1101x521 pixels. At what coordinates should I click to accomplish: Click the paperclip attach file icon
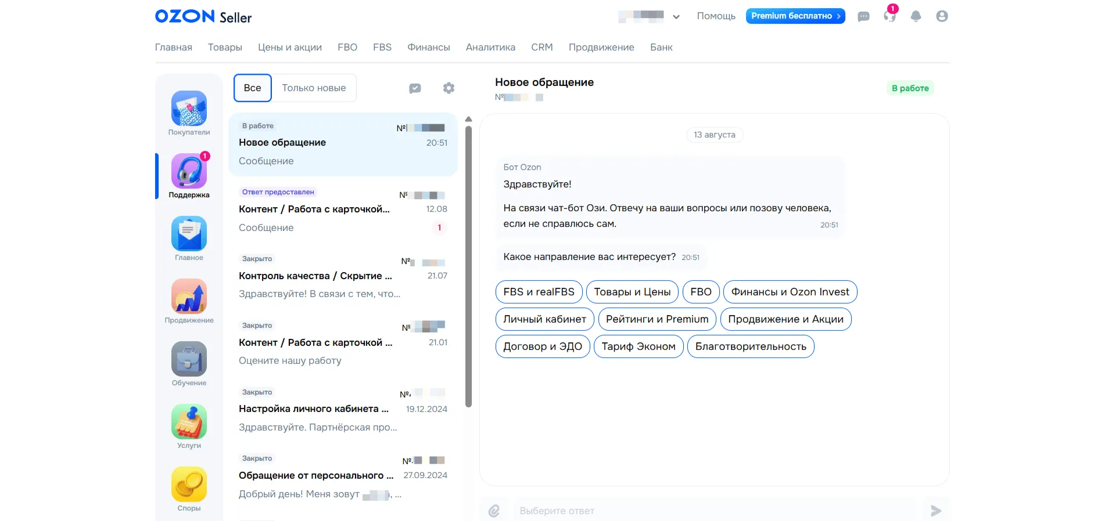point(494,511)
